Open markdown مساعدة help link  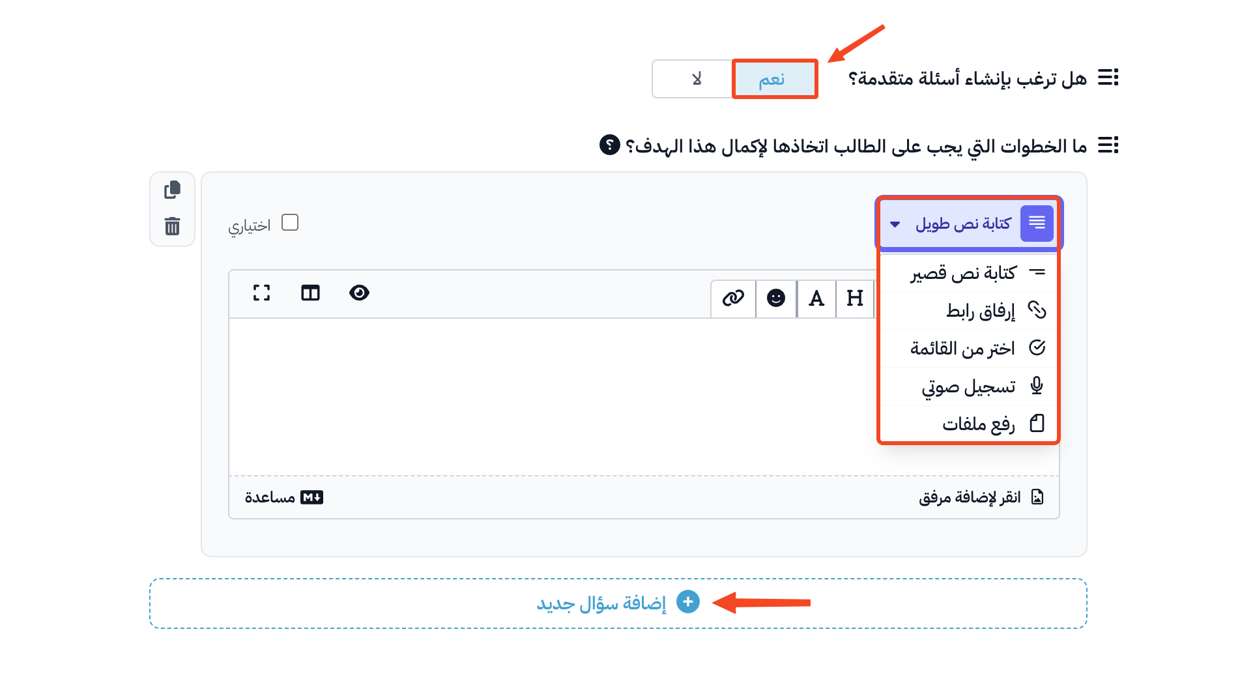(x=284, y=497)
